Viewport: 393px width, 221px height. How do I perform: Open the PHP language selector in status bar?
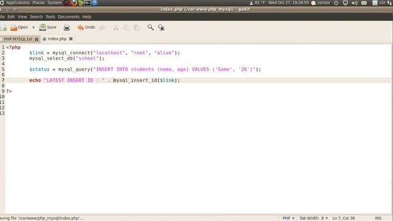289,219
